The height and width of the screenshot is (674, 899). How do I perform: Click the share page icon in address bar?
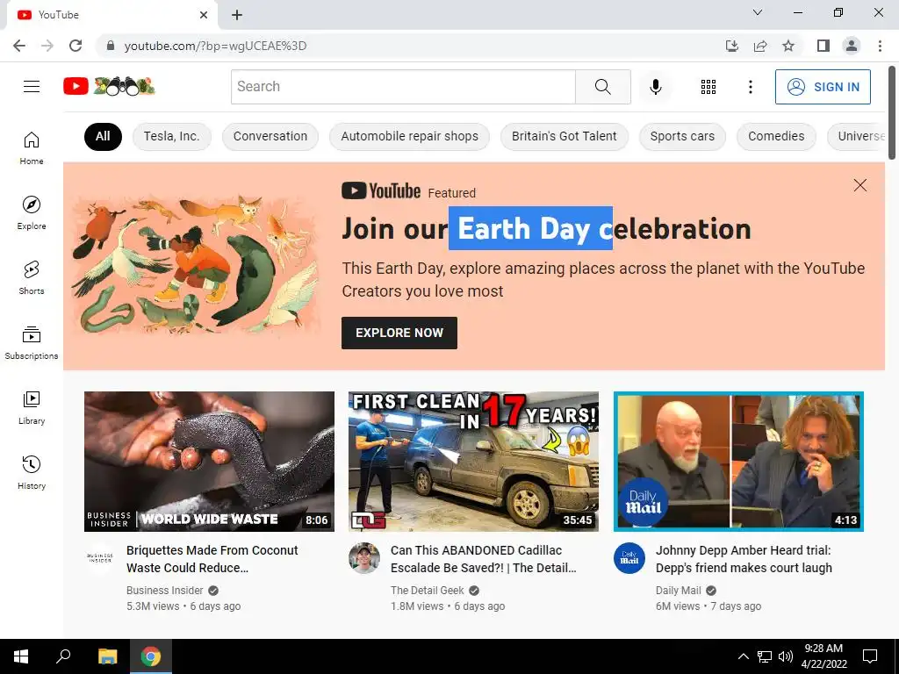coord(760,46)
